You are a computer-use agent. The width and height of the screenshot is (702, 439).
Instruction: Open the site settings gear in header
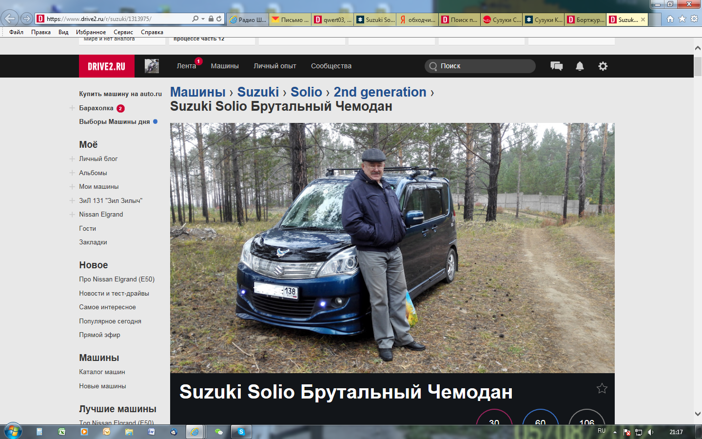click(x=603, y=66)
